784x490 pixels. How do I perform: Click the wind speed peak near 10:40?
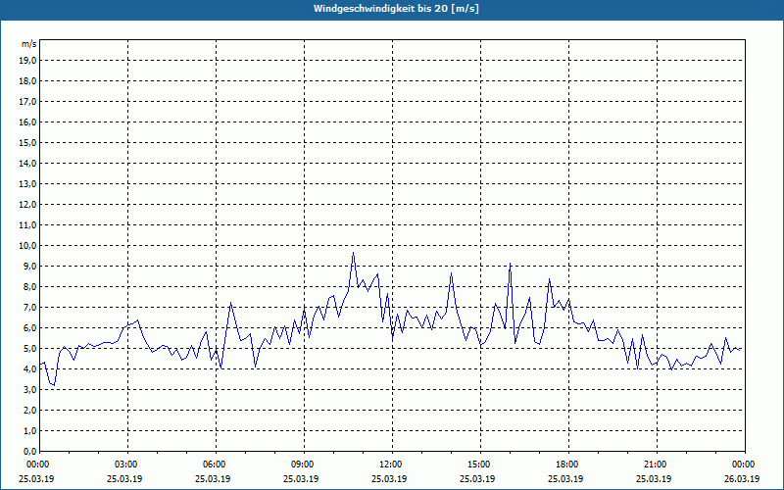[x=353, y=253]
